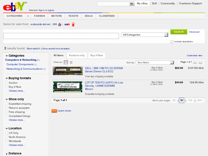Open the Fashion nav item
This screenshot has width=208, height=156.
(39, 16)
